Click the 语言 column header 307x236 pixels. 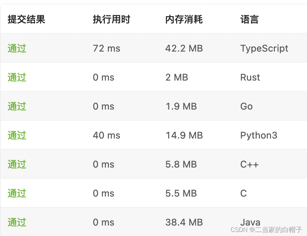pyautogui.click(x=249, y=19)
